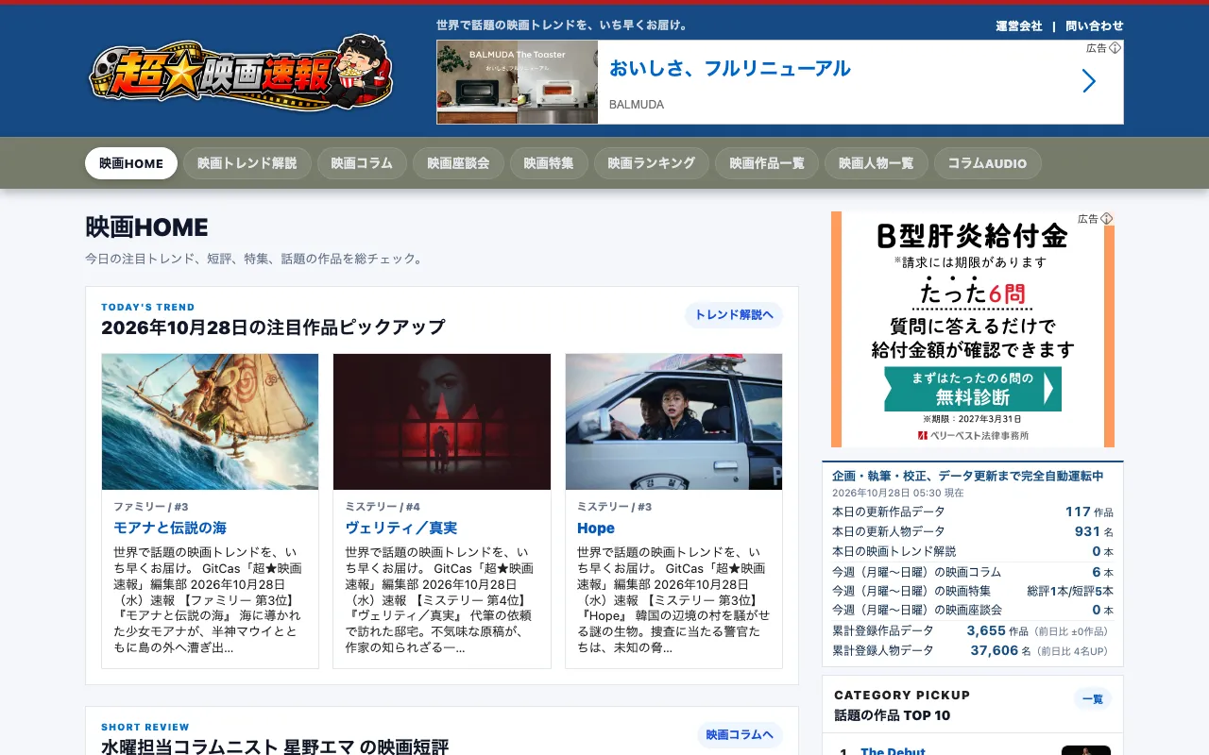This screenshot has width=1209, height=755.
Task: Switch to the 映画座談会 tab
Action: [x=458, y=163]
